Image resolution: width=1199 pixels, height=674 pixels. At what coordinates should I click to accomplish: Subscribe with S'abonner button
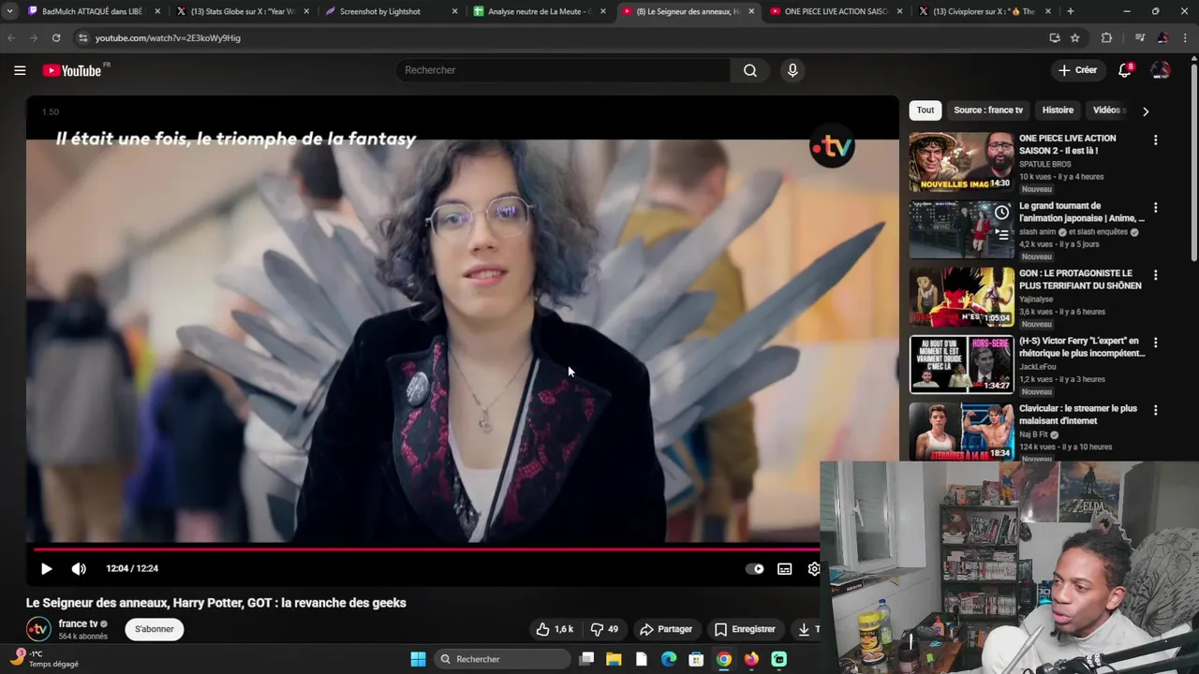pos(155,629)
